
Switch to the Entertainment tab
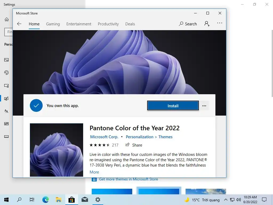point(79,24)
